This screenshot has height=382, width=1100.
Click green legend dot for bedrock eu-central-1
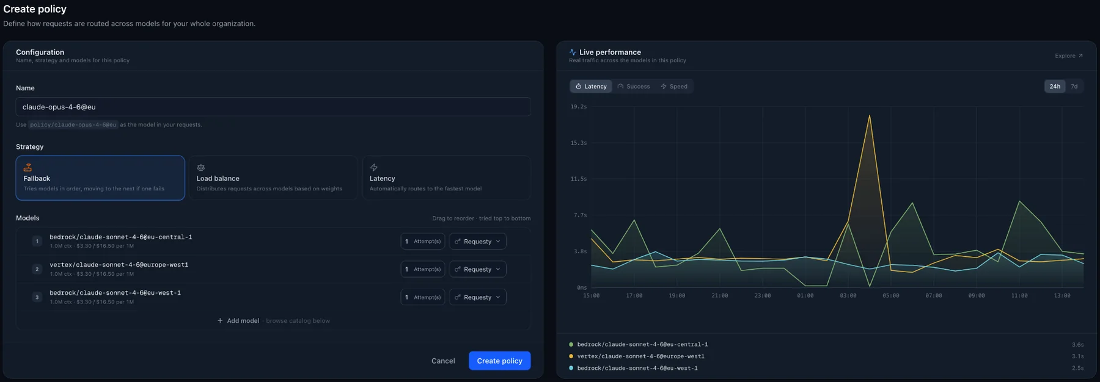pos(571,345)
